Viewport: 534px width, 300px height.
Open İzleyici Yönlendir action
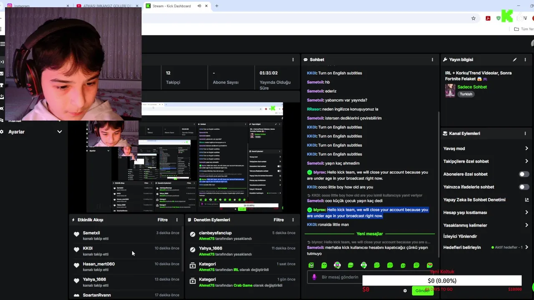tap(460, 236)
